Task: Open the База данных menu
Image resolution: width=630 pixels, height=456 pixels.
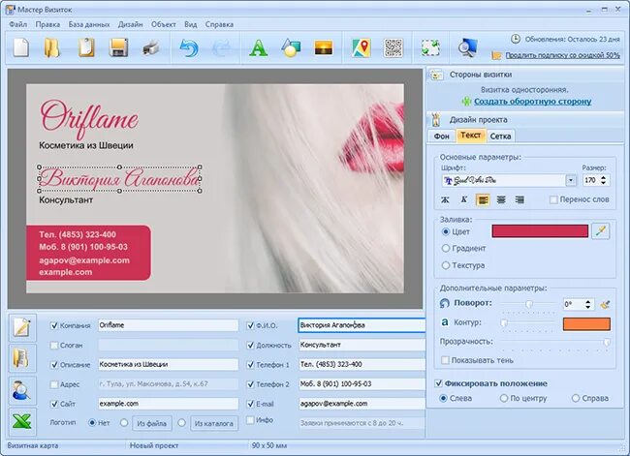Action: tap(89, 24)
